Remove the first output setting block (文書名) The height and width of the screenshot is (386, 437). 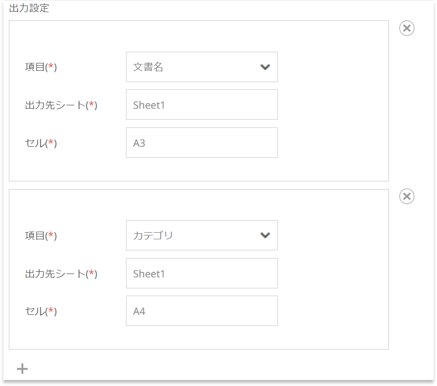tap(407, 28)
